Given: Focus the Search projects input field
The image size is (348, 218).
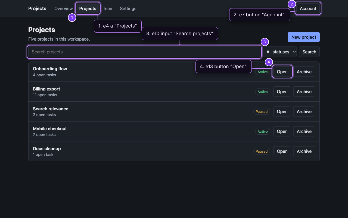Looking at the screenshot, I should click(144, 52).
